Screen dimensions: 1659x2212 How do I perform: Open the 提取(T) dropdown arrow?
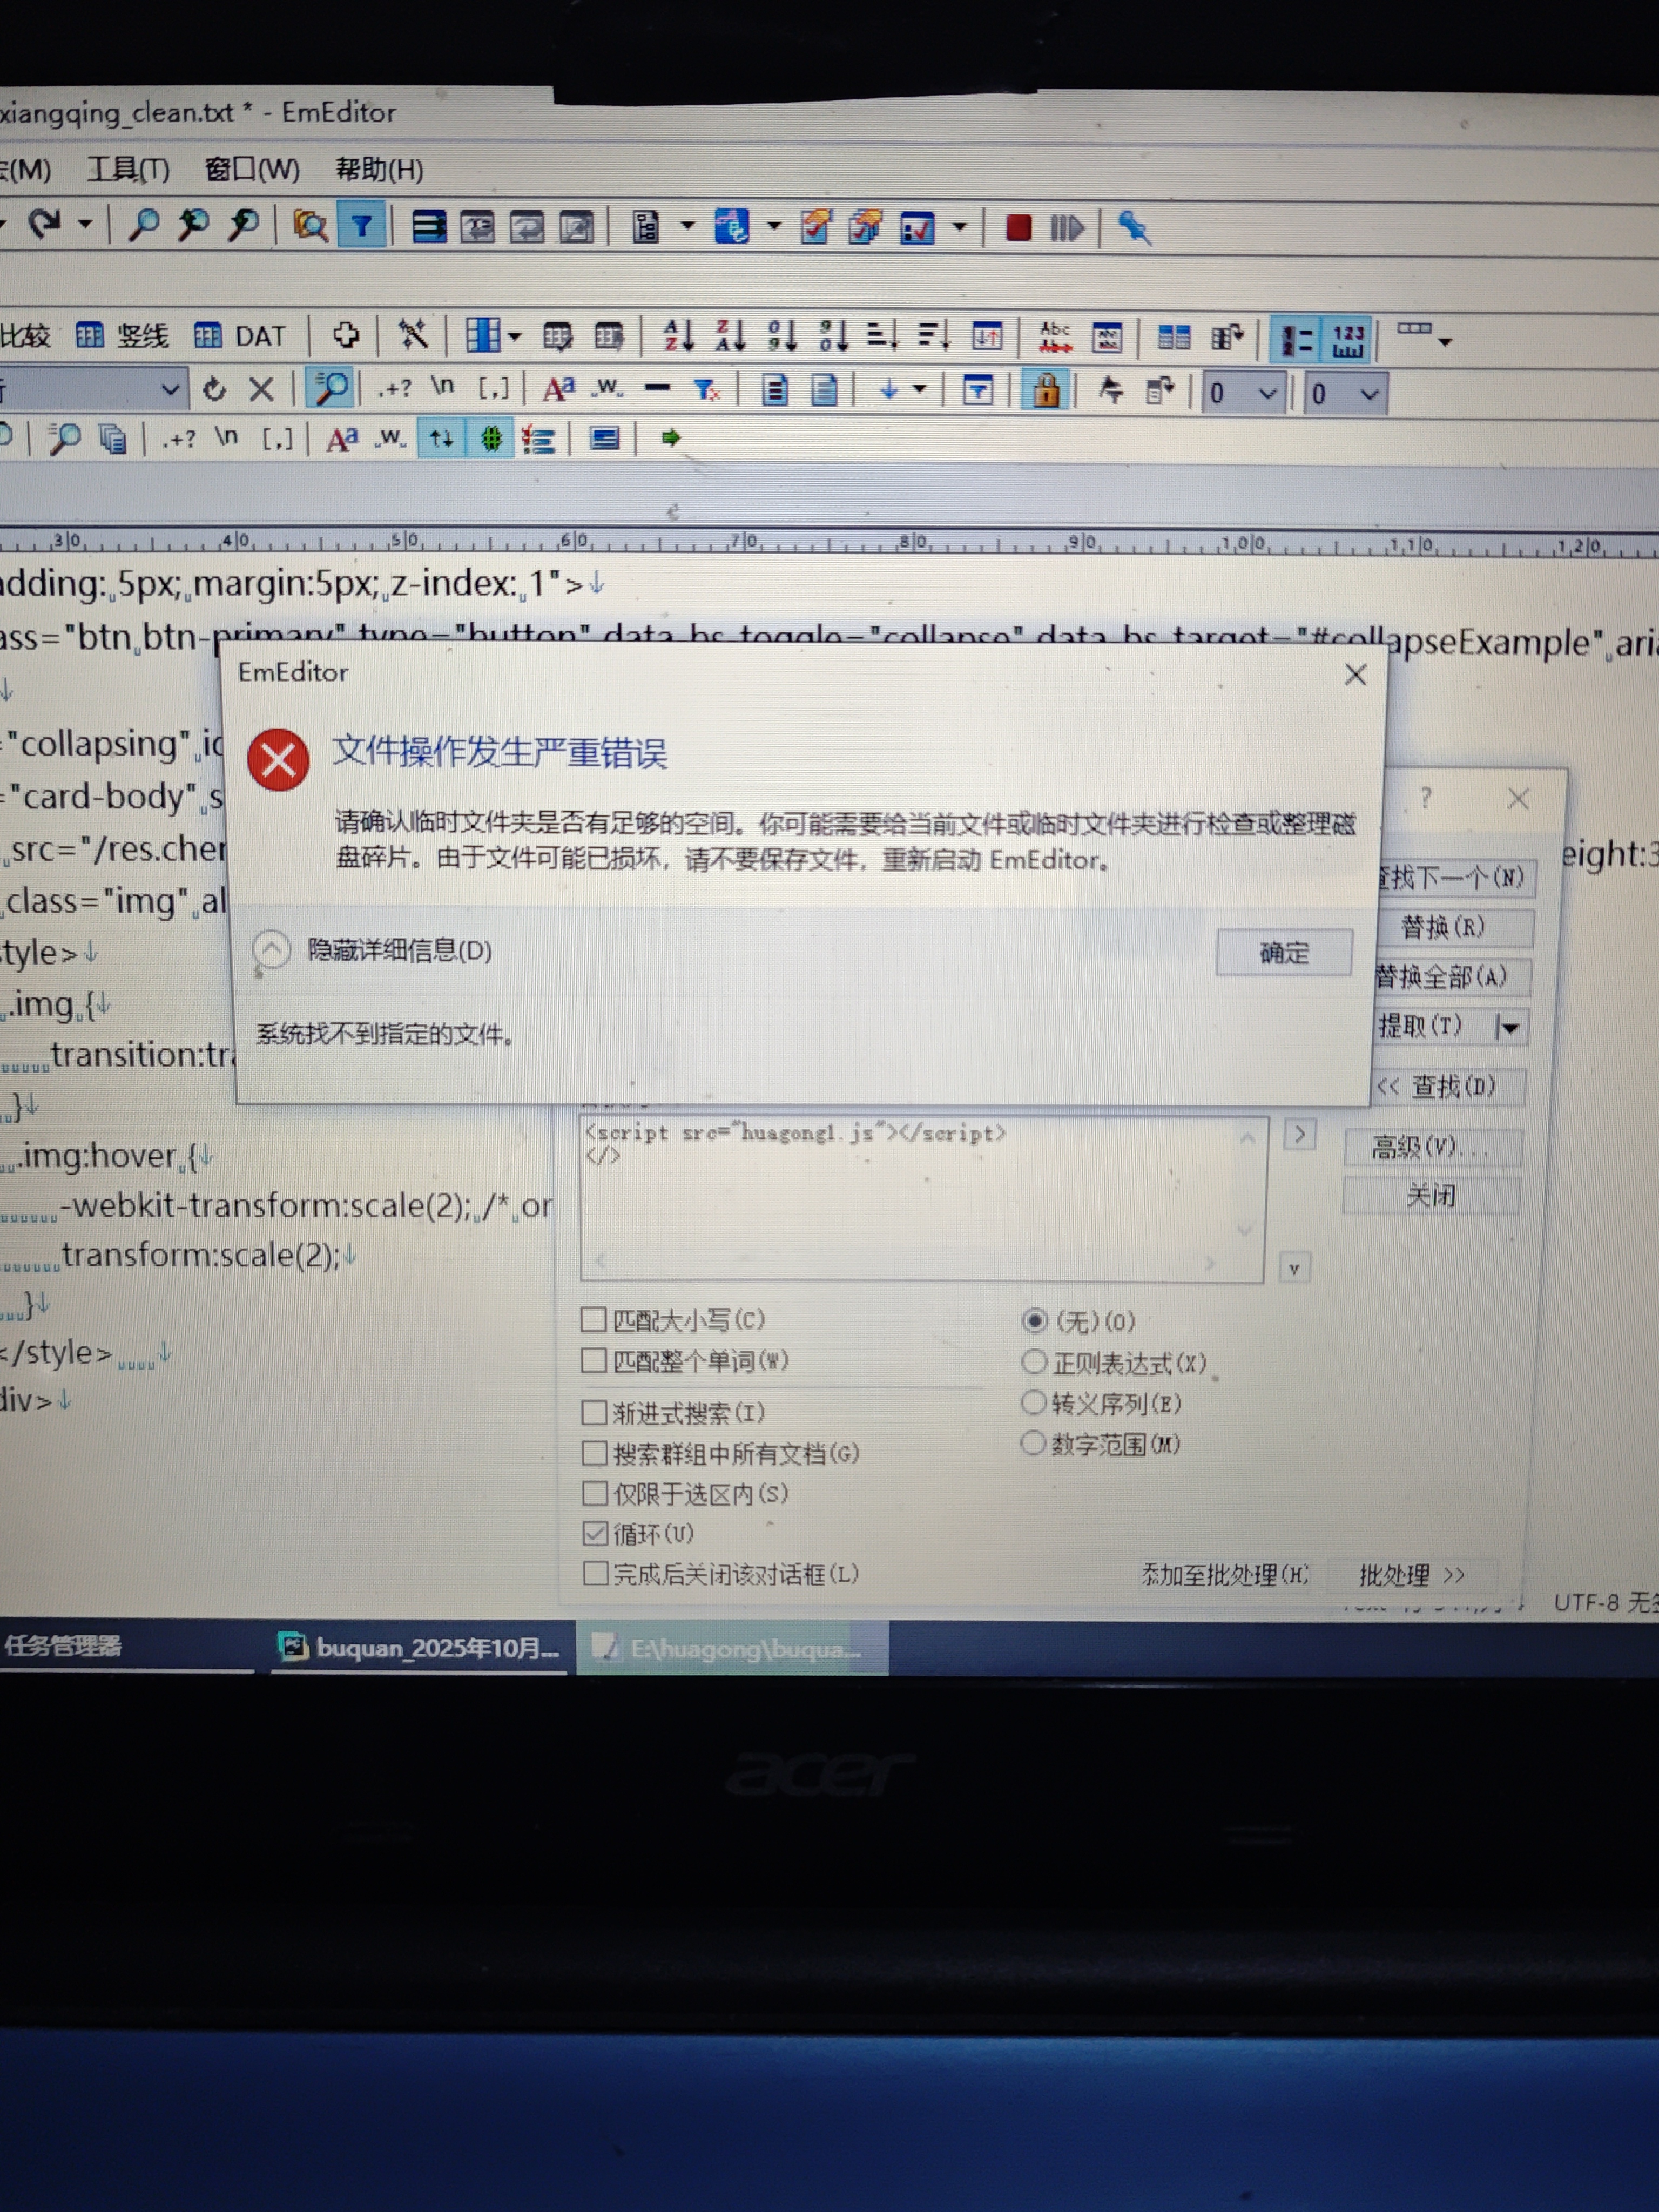point(1510,1027)
